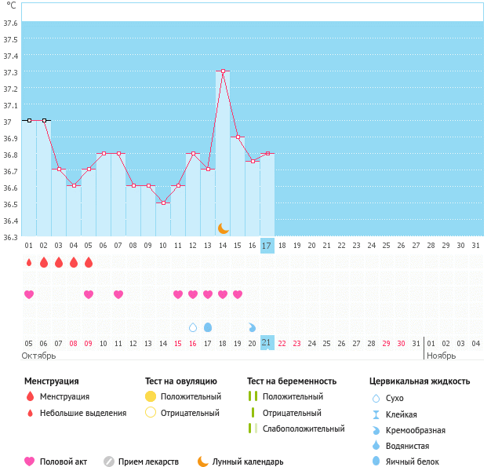
Task: Click the yellow Положительный ovulation test legend circle
Action: (x=151, y=396)
